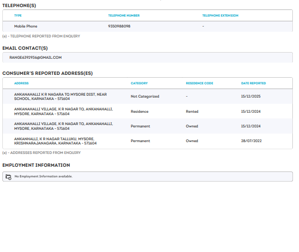This screenshot has width=299, height=252.
Task: Click the EMPLOYMENT INFORMATION section heading
Action: [36, 165]
